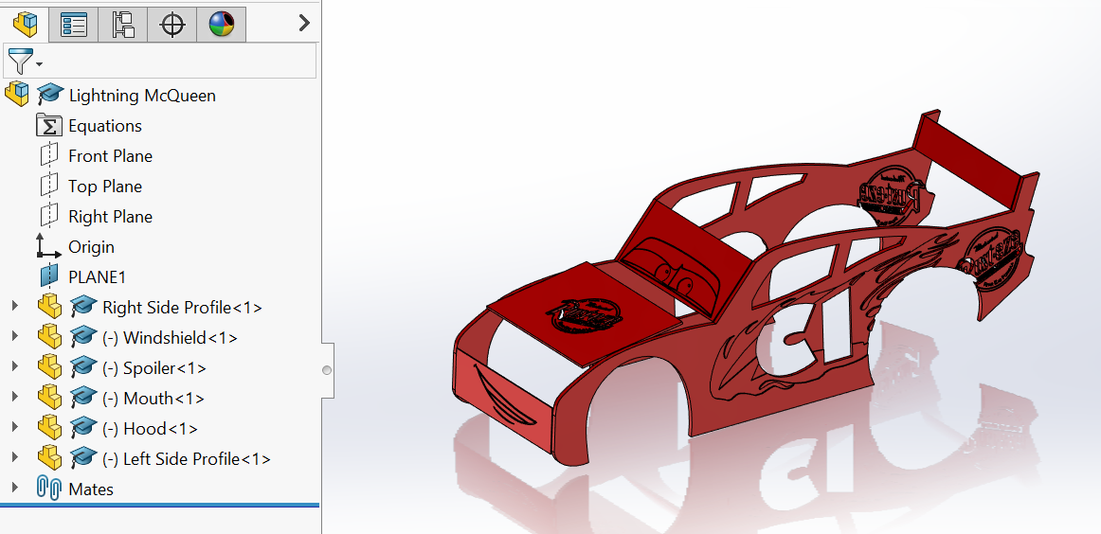Open the feature tree filter dropdown
Image resolution: width=1101 pixels, height=534 pixels.
pos(25,61)
